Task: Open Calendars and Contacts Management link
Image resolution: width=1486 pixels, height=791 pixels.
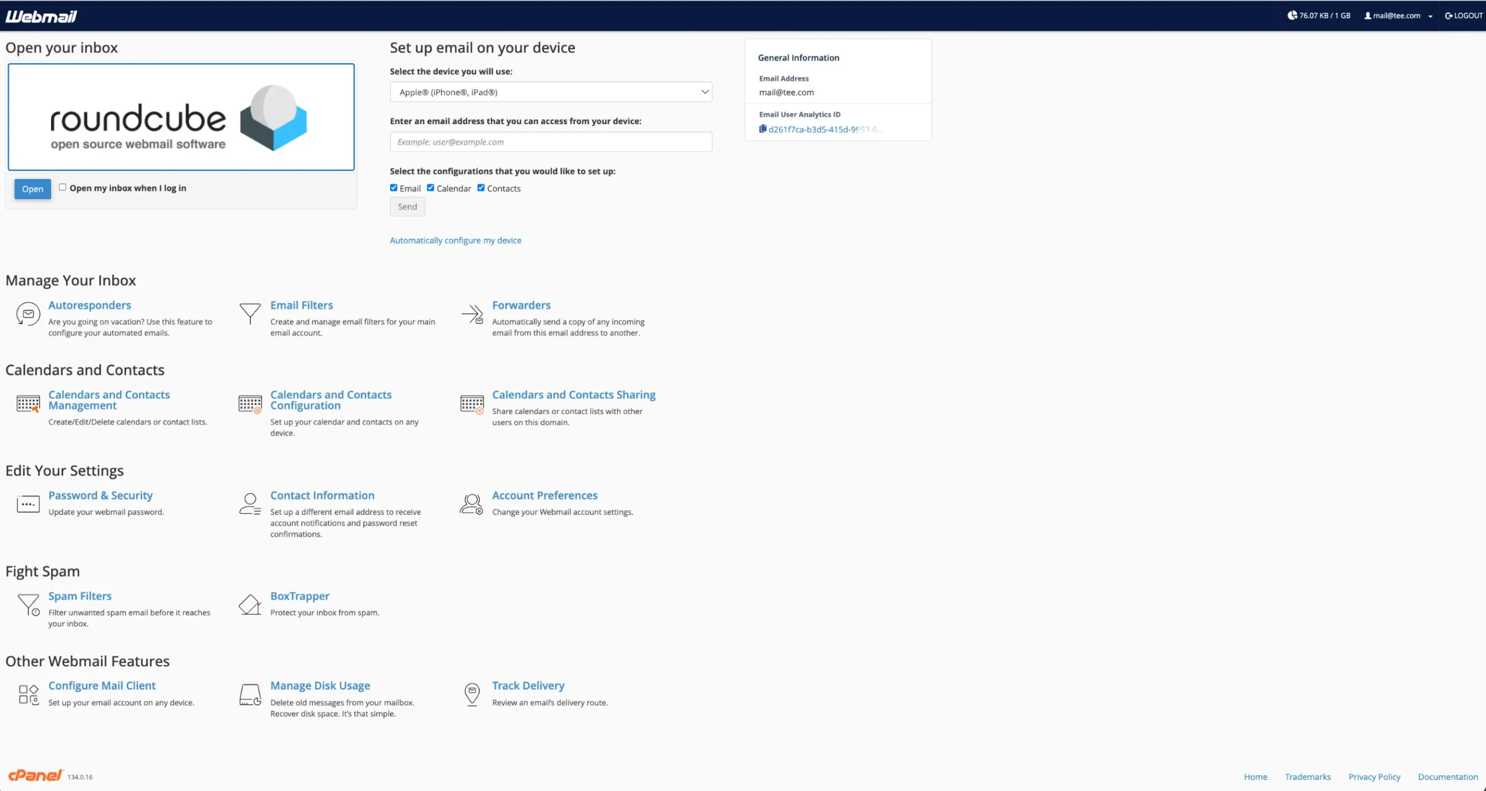Action: tap(109, 400)
